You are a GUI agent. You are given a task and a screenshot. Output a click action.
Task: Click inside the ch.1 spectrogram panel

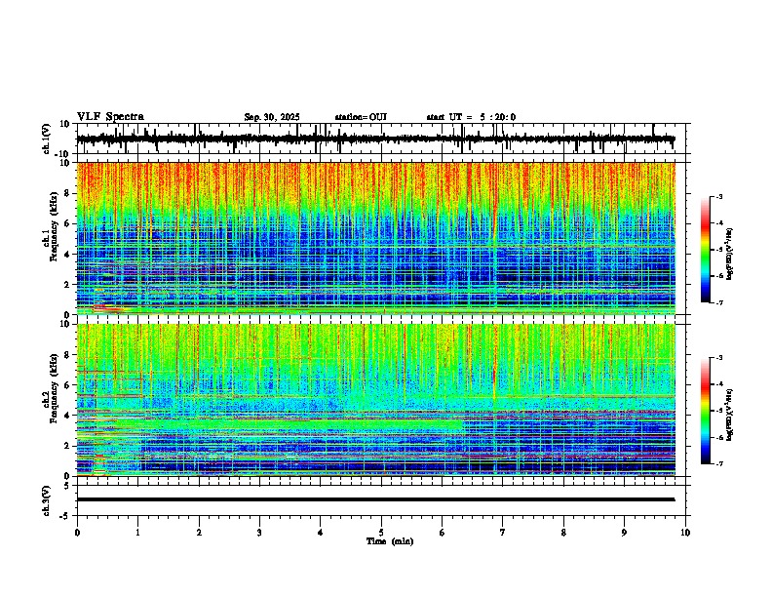click(375, 238)
